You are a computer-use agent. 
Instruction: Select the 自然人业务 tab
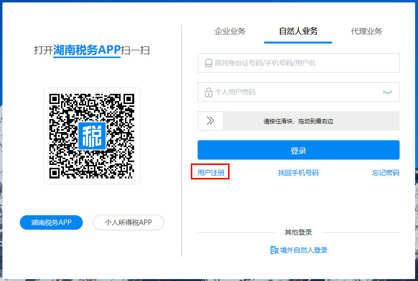pos(298,31)
